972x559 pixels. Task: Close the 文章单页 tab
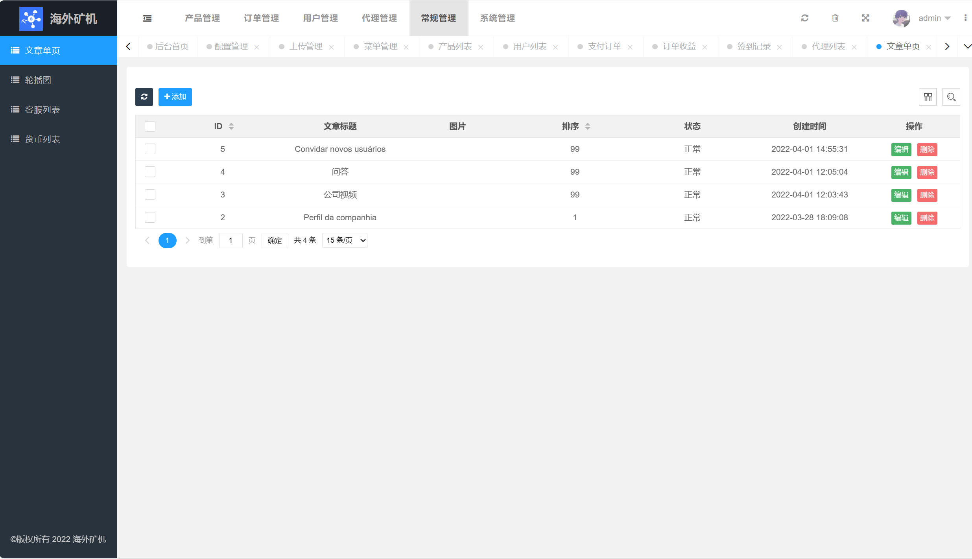(929, 47)
